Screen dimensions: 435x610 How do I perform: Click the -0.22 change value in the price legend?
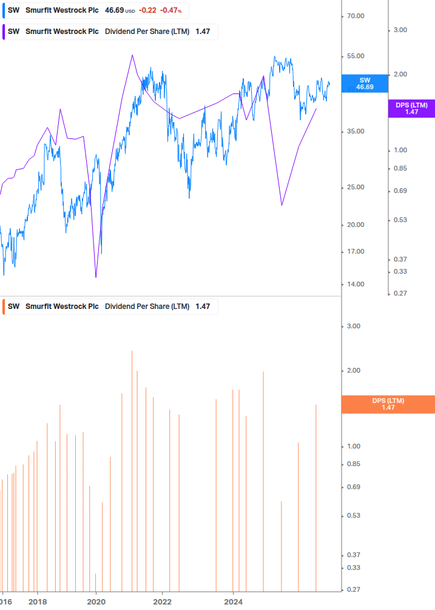click(147, 10)
